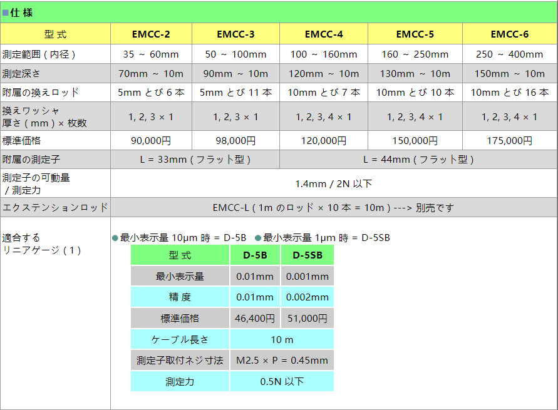Click the 160 ~ 250mm range cell
The image size is (558, 410).
pyautogui.click(x=415, y=54)
